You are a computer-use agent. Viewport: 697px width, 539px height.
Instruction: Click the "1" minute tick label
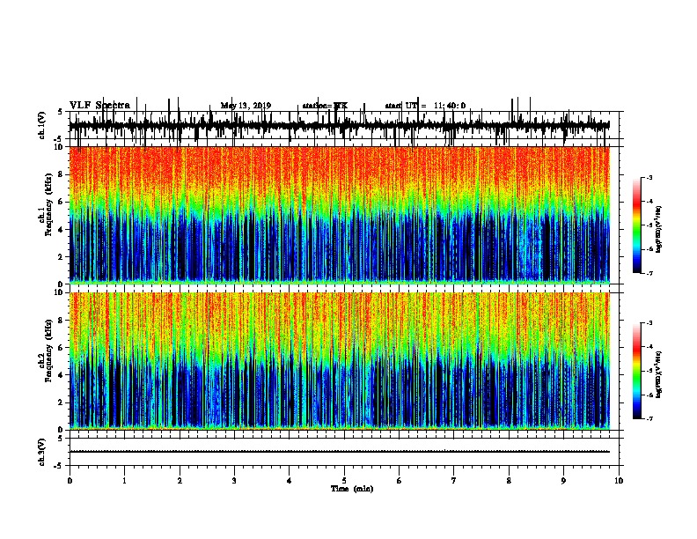click(125, 481)
